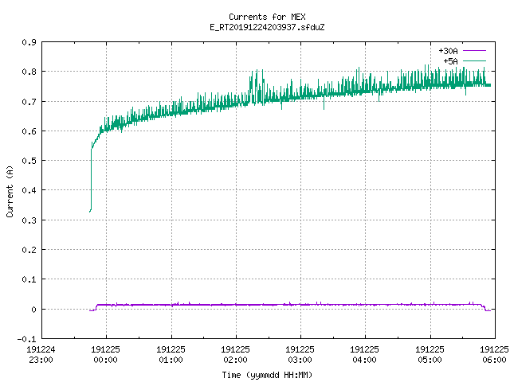This screenshot has height=382, width=510.
Task: Click the x-axis tick 191225 00:00
Action: click(106, 354)
